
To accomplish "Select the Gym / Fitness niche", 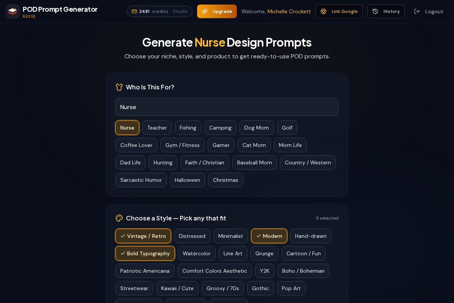I will coord(182,145).
